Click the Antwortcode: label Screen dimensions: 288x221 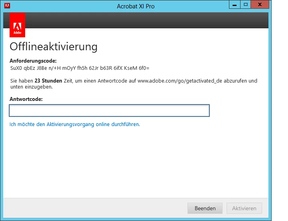tap(26, 99)
